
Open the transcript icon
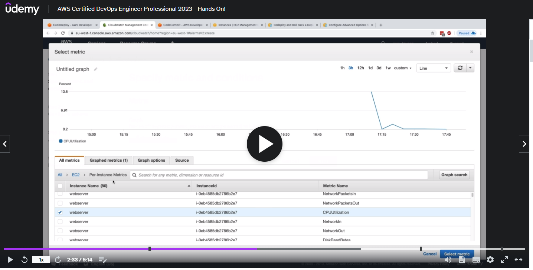[x=462, y=260]
